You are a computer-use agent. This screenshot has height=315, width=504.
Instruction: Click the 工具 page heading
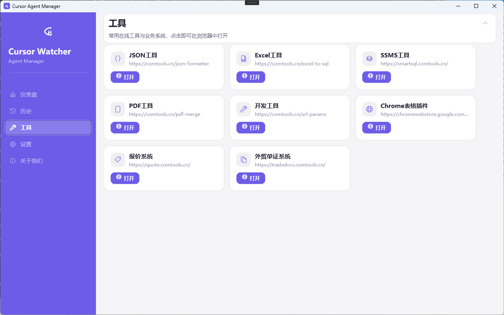(x=117, y=23)
